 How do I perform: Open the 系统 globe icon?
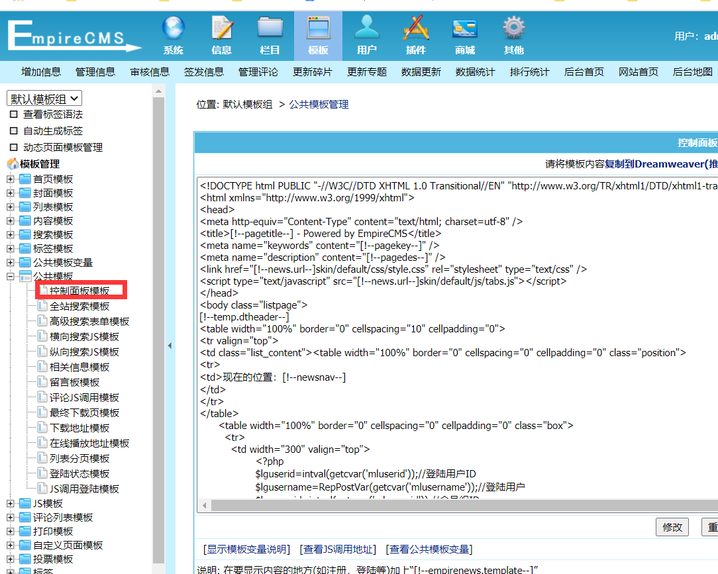173,27
